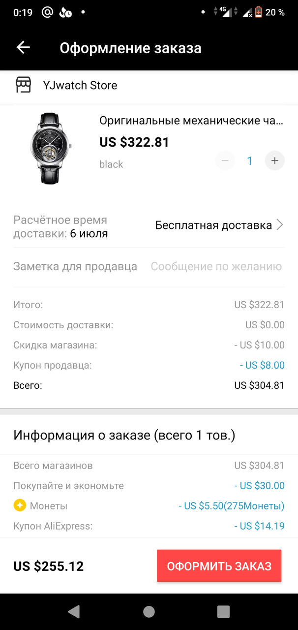Viewport: 298px width, 630px height.
Task: Open the watch product thumbnail
Action: click(x=50, y=149)
